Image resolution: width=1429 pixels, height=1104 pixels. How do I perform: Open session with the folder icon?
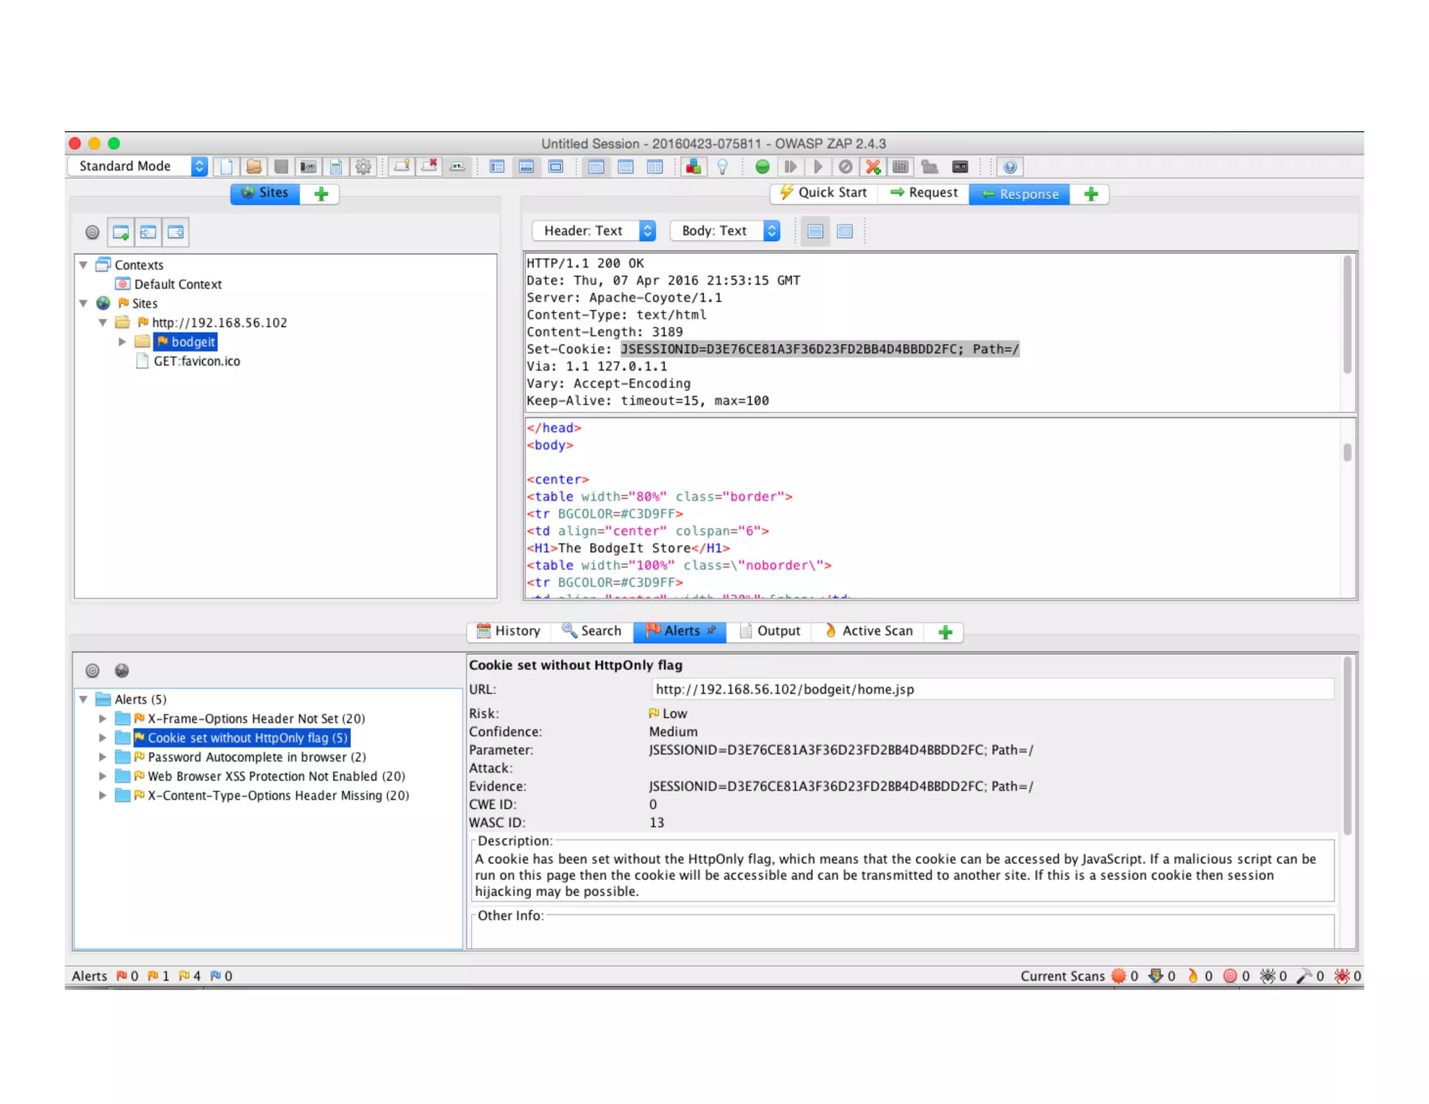(254, 167)
